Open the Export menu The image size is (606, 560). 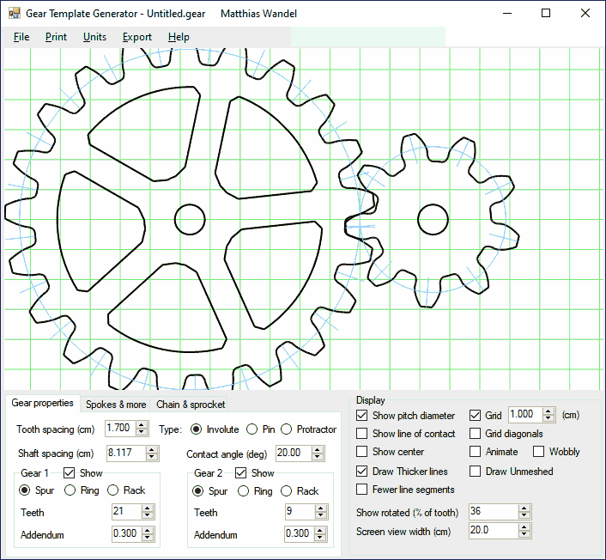[136, 37]
